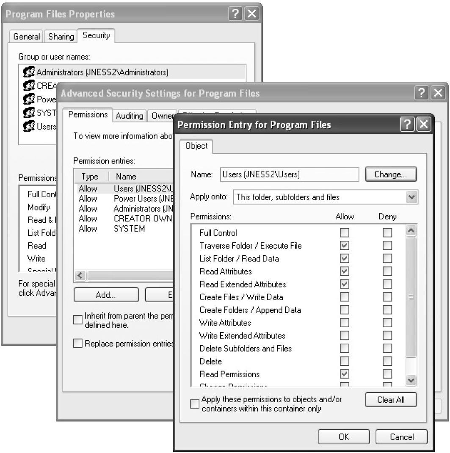Check Allow for Write Attributes

344,323
